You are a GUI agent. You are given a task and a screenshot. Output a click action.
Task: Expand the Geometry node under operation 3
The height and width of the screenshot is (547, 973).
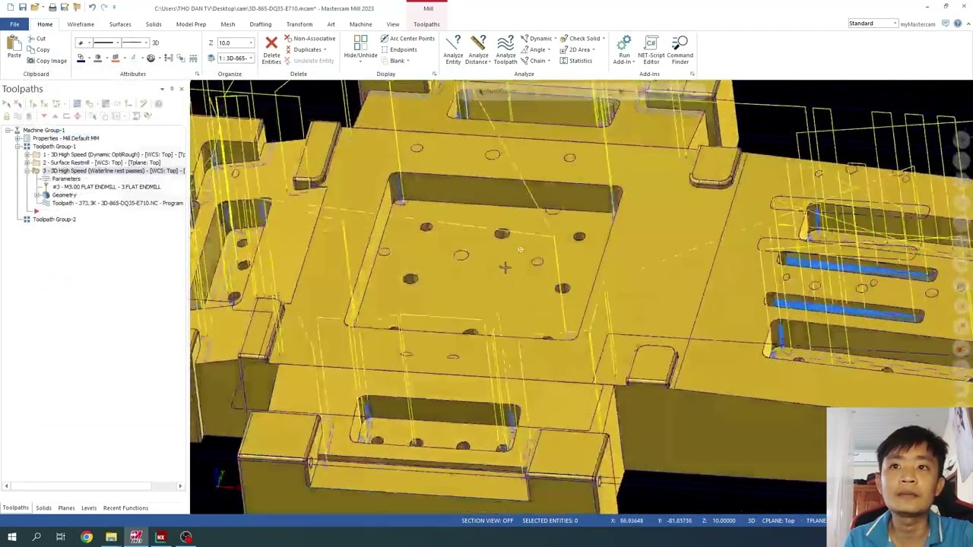(36, 195)
